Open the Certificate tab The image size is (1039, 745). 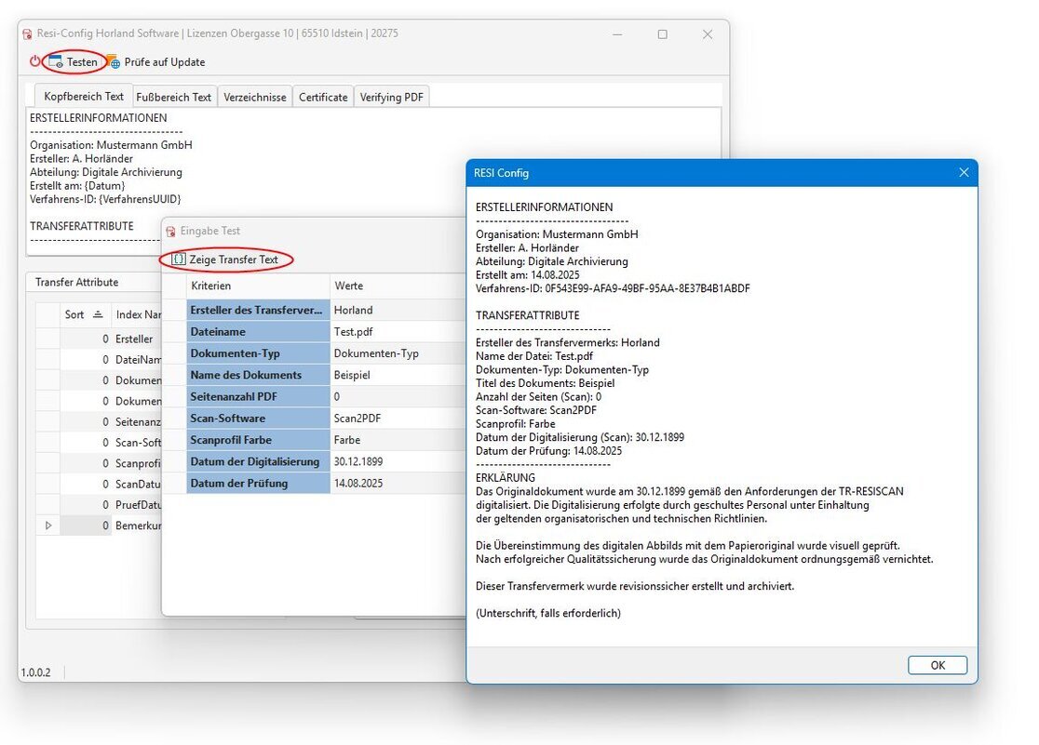coord(323,97)
